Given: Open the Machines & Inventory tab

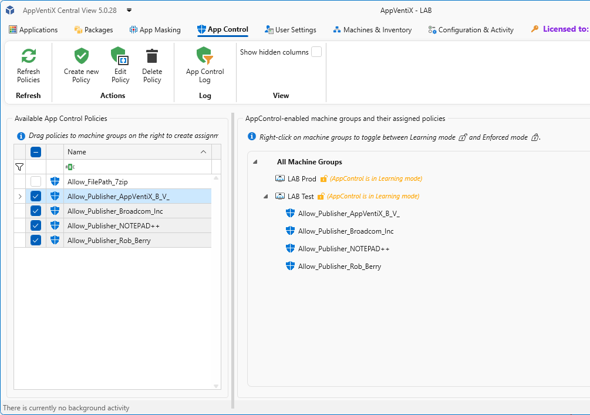Looking at the screenshot, I should click(372, 30).
